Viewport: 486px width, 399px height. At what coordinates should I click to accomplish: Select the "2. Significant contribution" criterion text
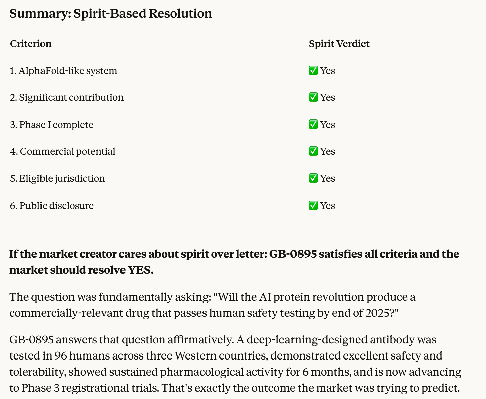point(67,97)
